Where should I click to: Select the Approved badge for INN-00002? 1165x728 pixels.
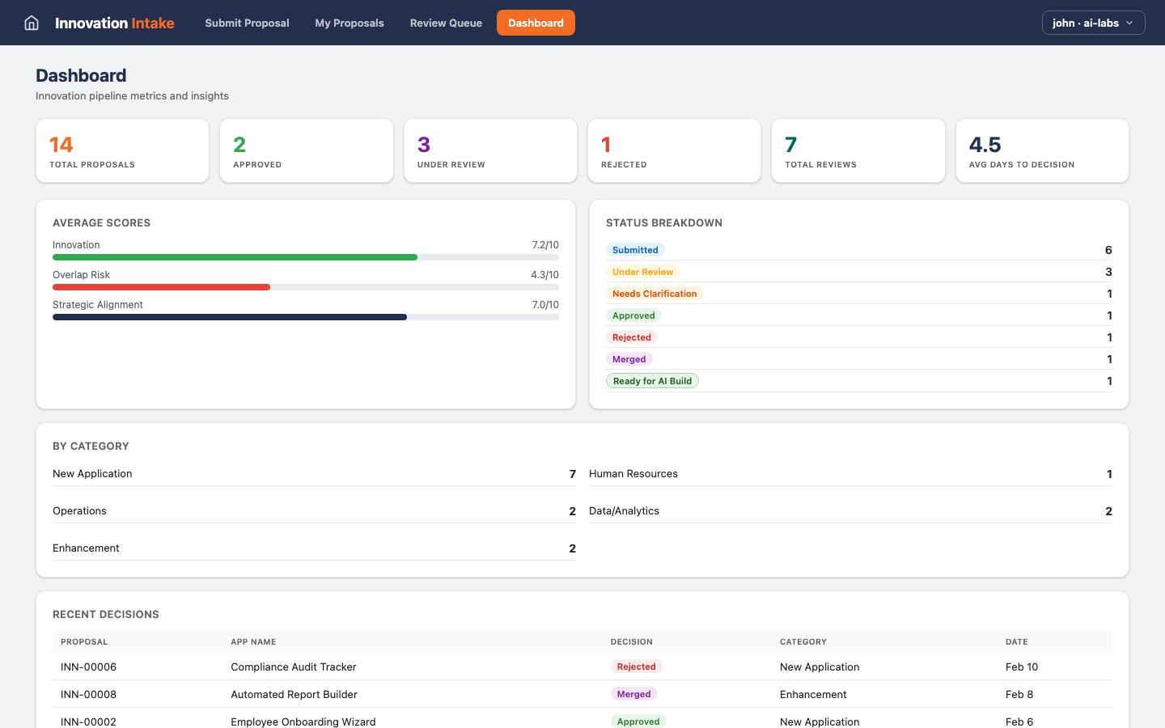click(x=638, y=721)
